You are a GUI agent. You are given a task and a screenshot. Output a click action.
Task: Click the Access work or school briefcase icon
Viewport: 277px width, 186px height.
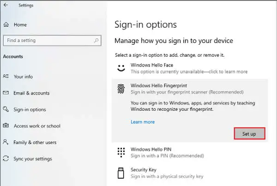(6, 126)
